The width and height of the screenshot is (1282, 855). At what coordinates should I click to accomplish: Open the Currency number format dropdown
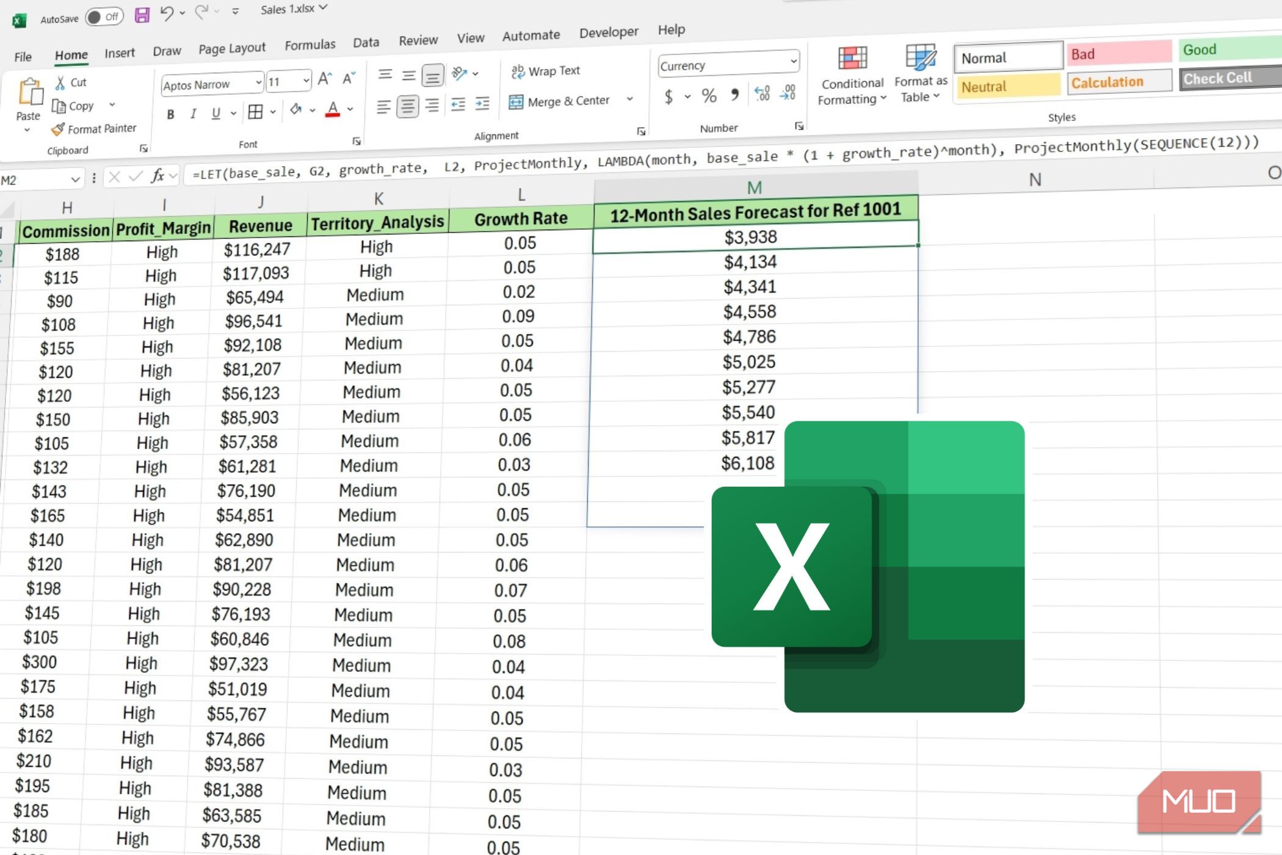[x=791, y=63]
